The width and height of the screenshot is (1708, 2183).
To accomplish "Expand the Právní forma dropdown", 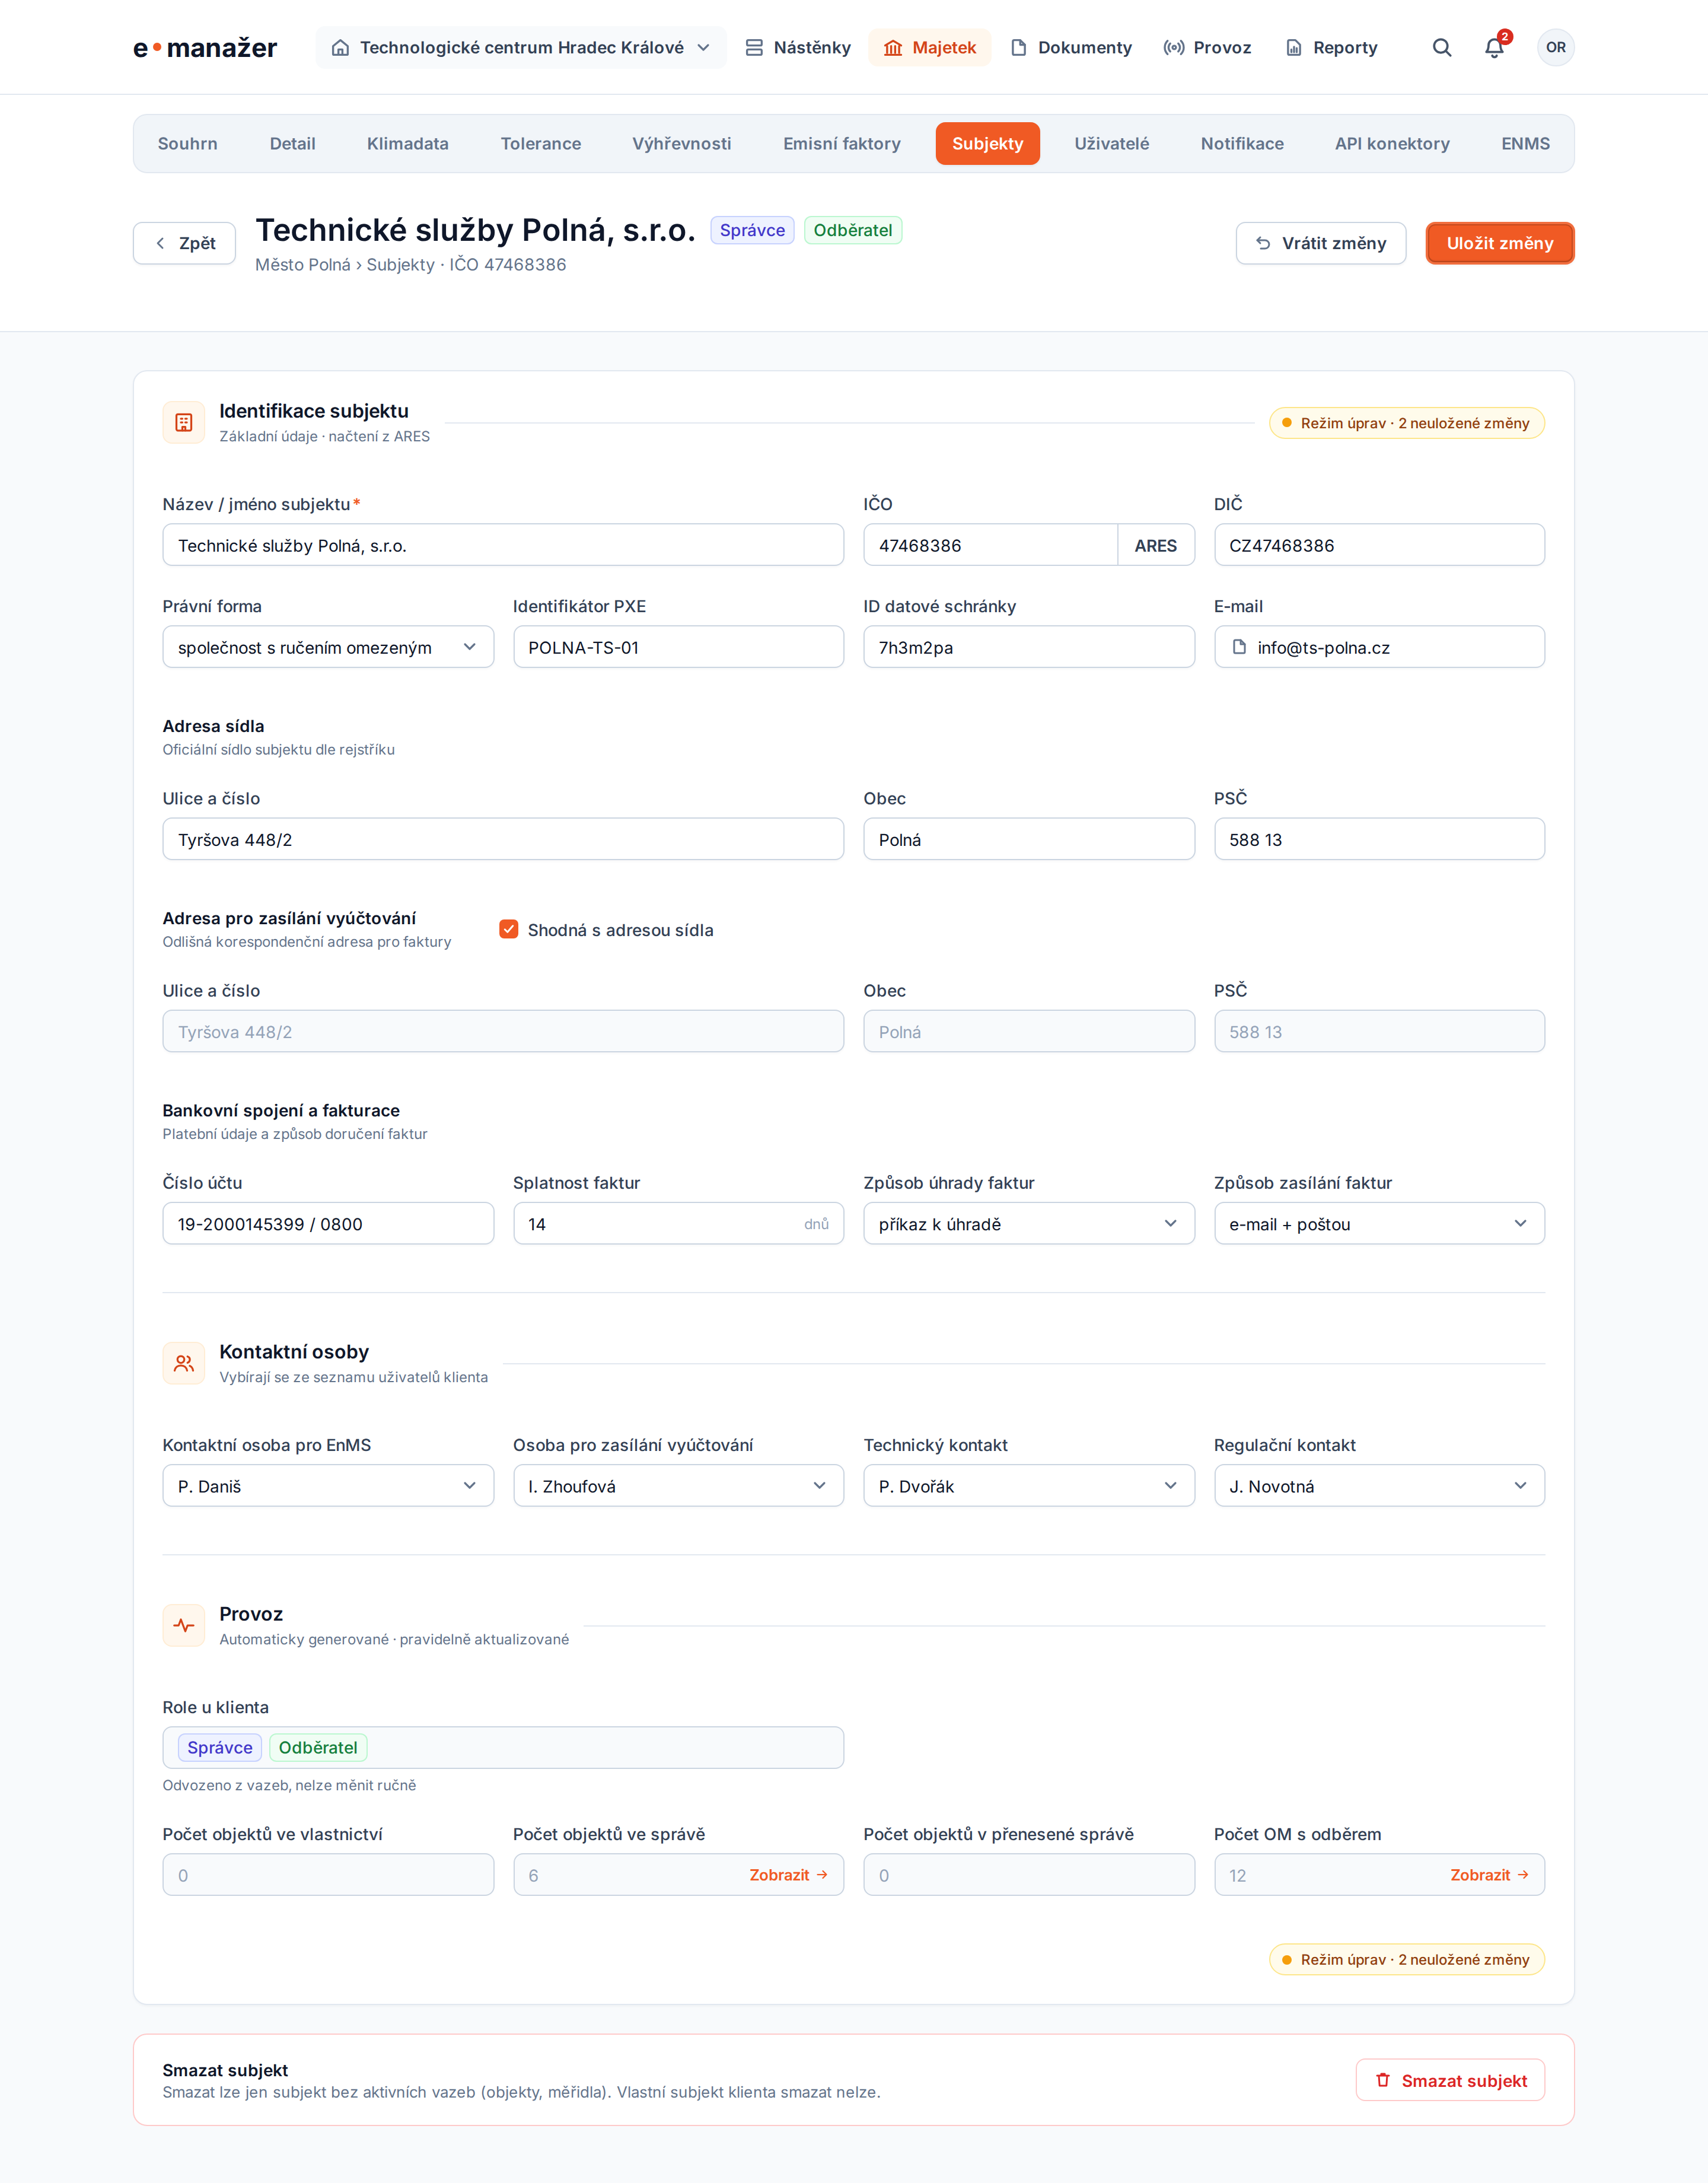I will click(x=328, y=647).
